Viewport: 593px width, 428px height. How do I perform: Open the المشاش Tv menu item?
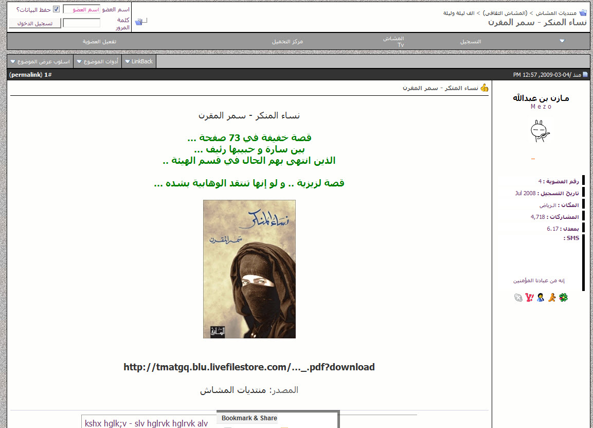point(393,42)
